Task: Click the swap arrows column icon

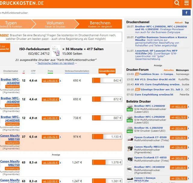Action: (x=24, y=71)
